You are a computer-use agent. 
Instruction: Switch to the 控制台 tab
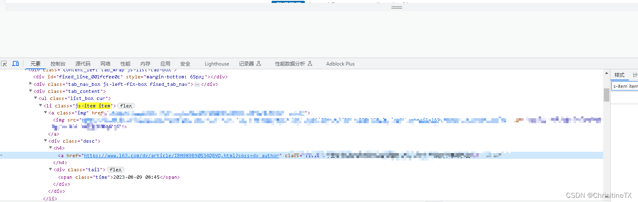(58, 64)
